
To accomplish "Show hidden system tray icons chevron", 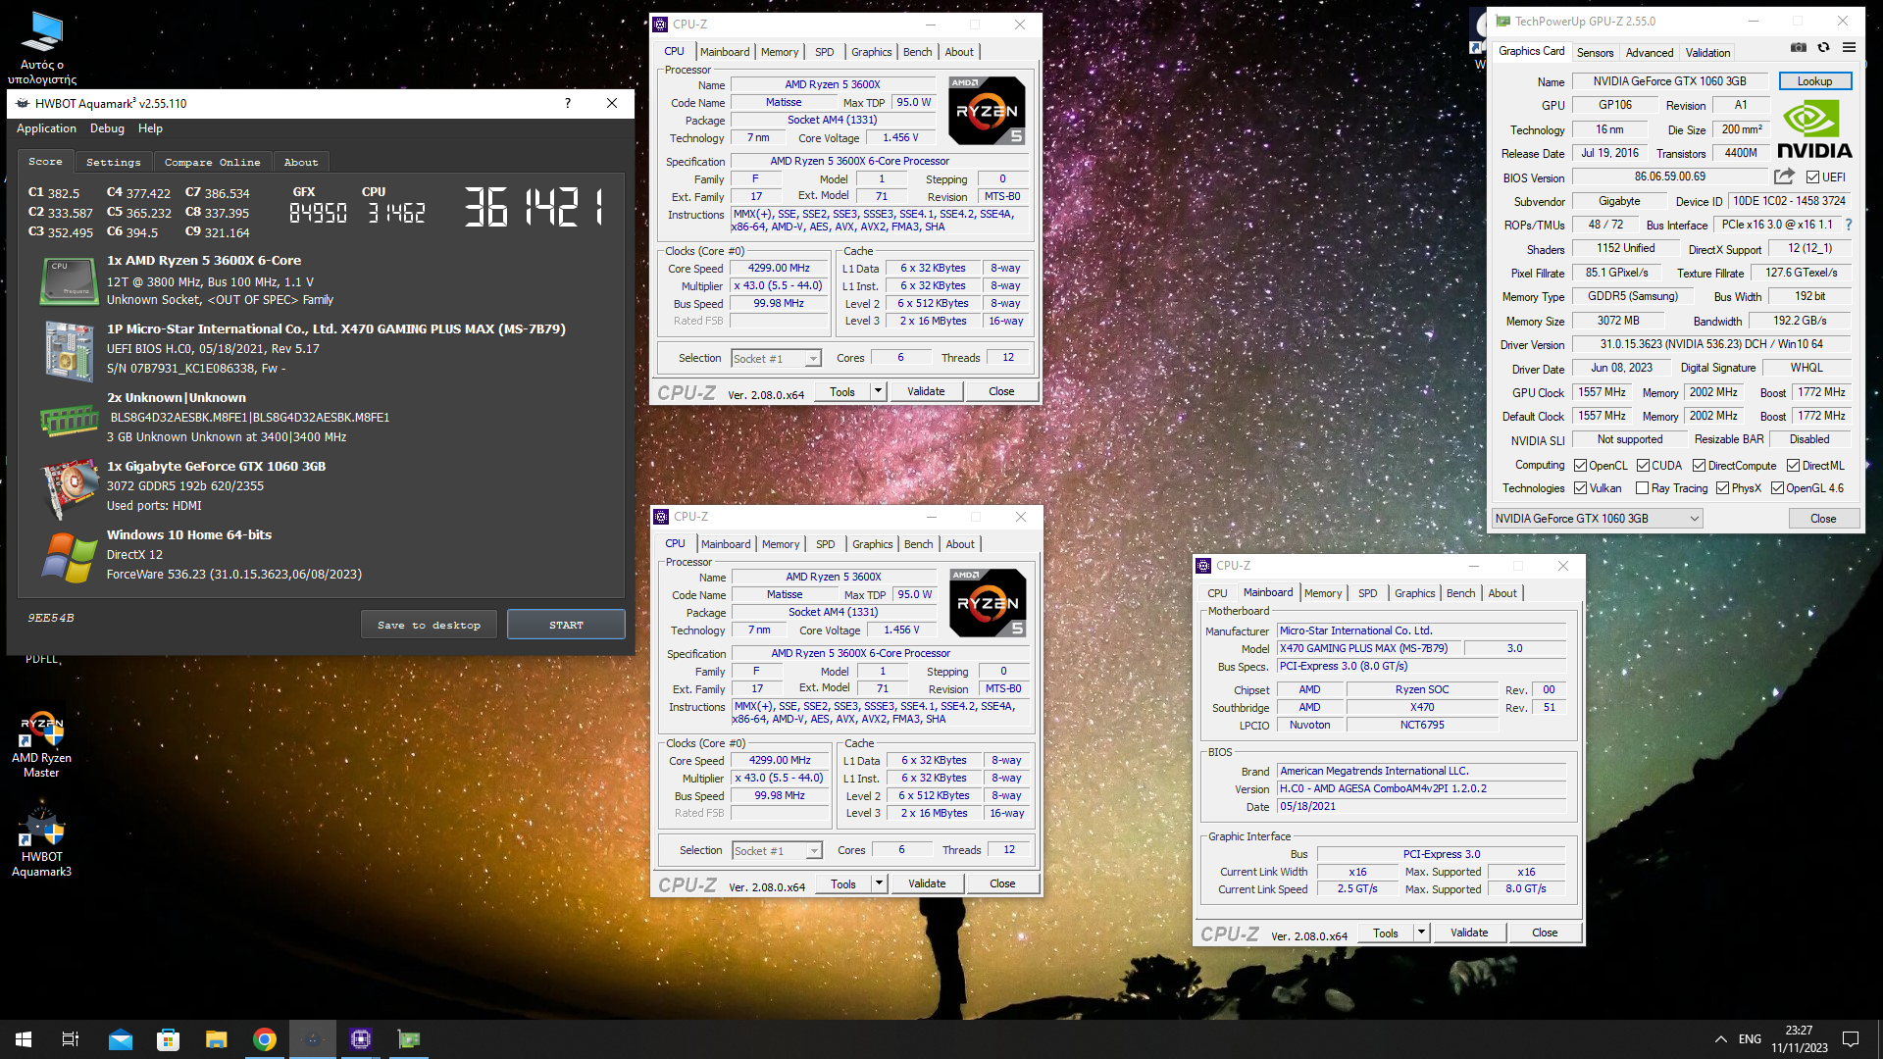I will 1720,1039.
